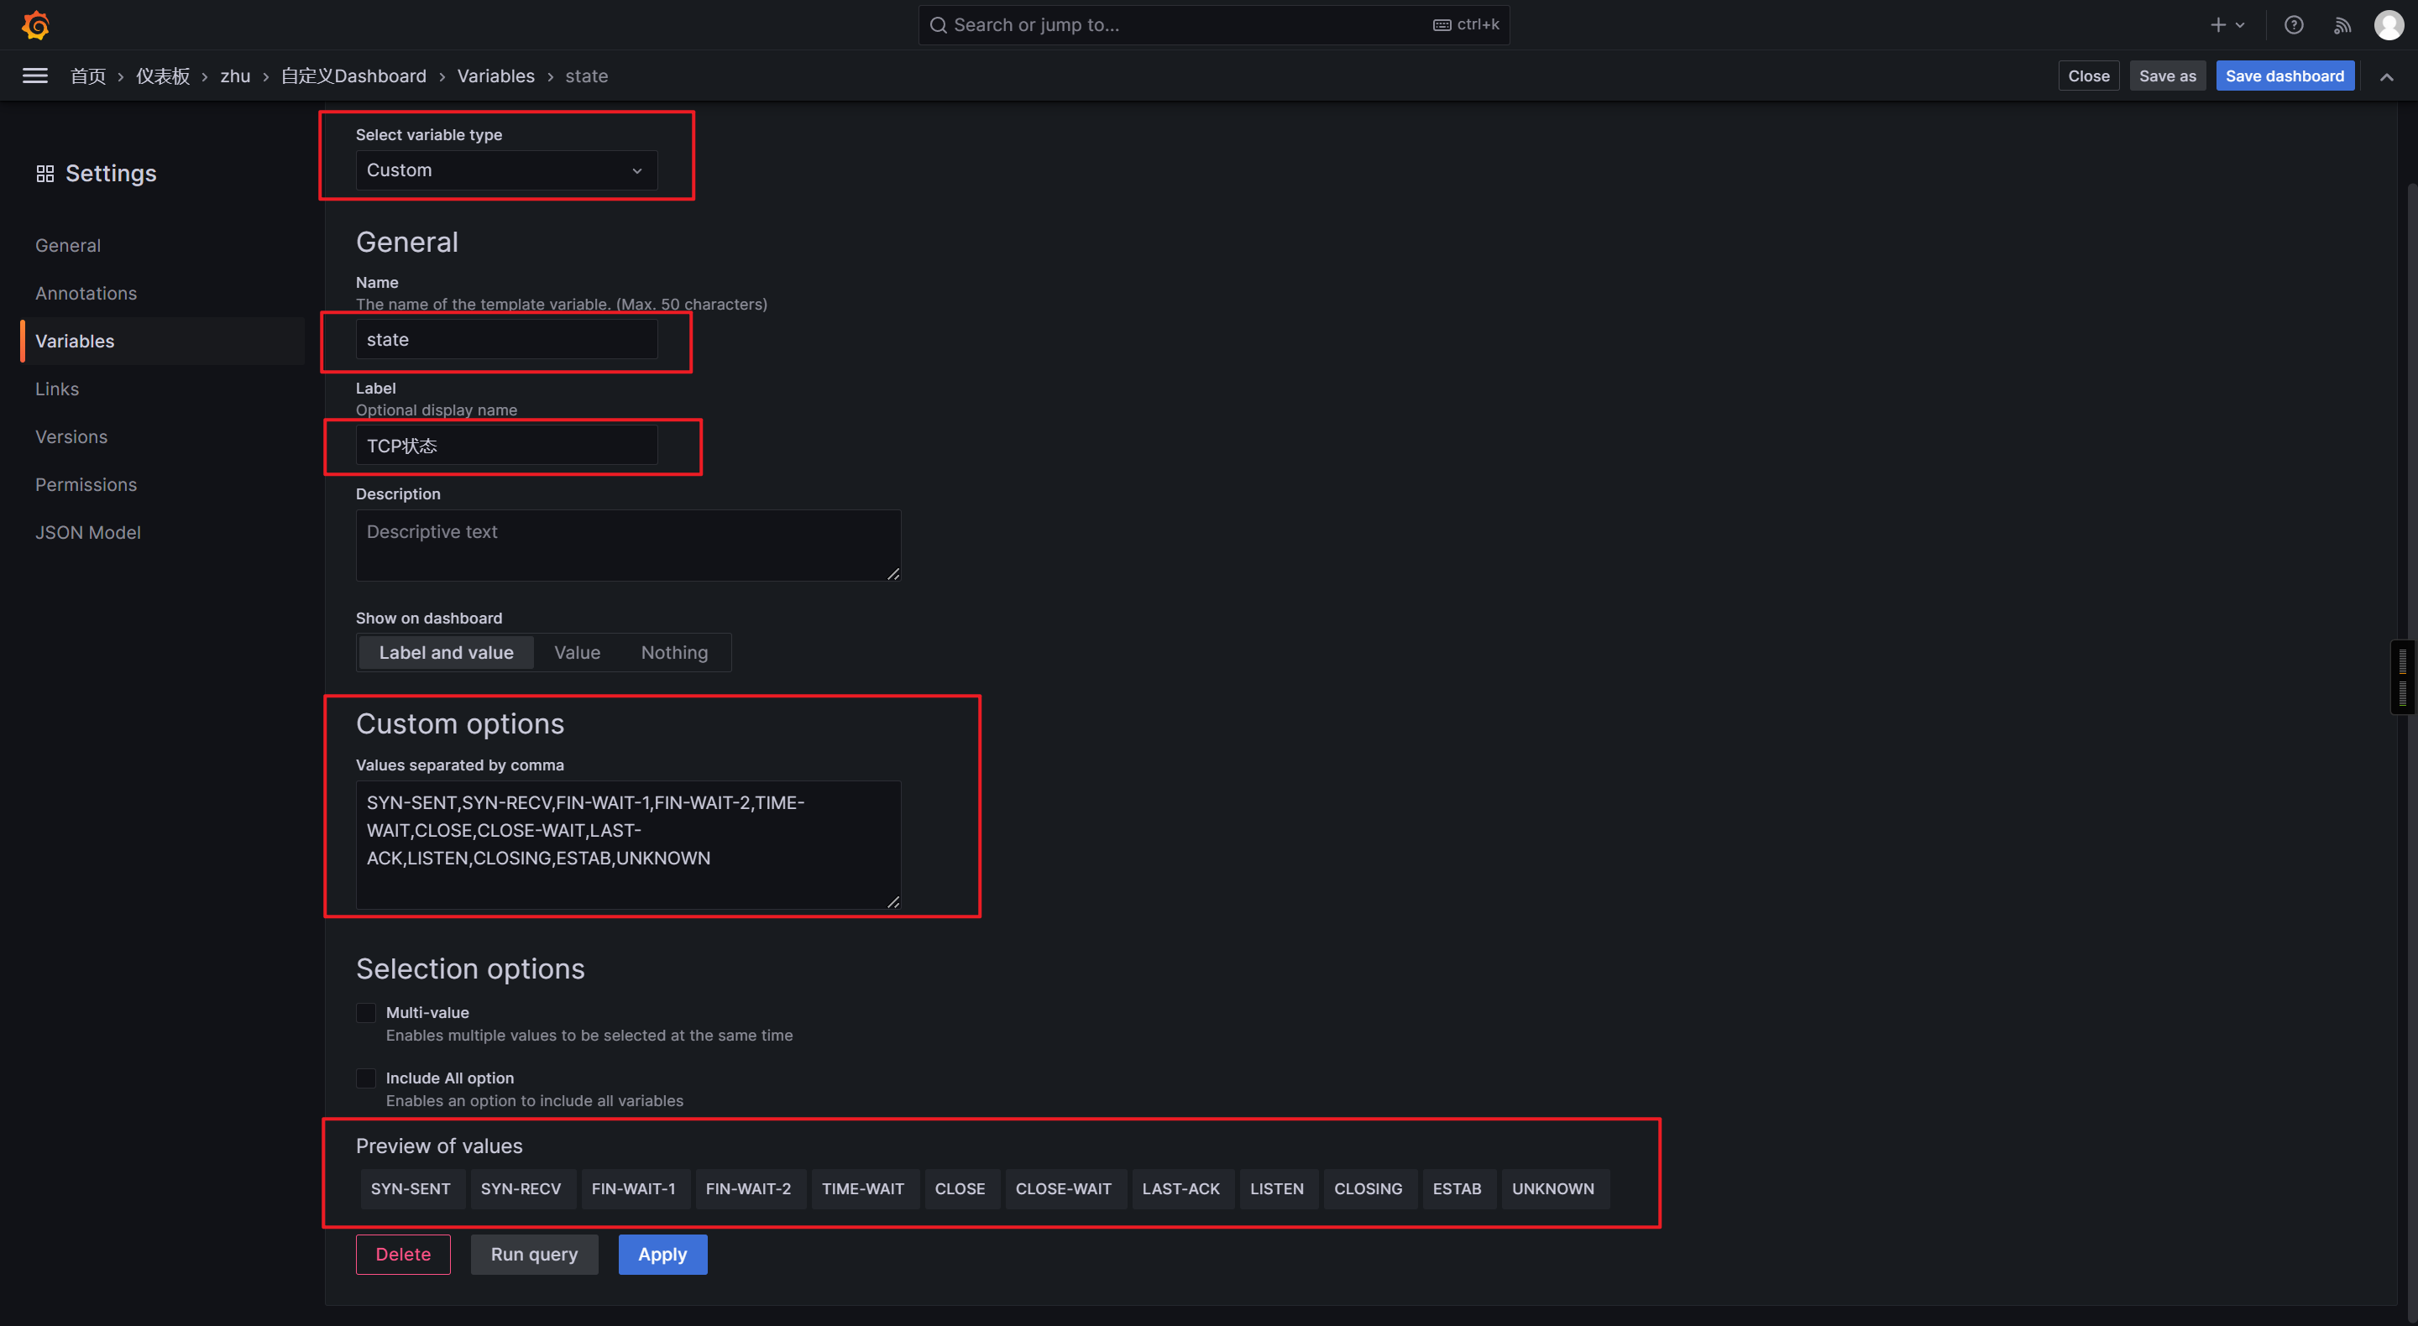Click the custom values comma-separated textarea
Viewport: 2418px width, 1326px height.
[628, 844]
